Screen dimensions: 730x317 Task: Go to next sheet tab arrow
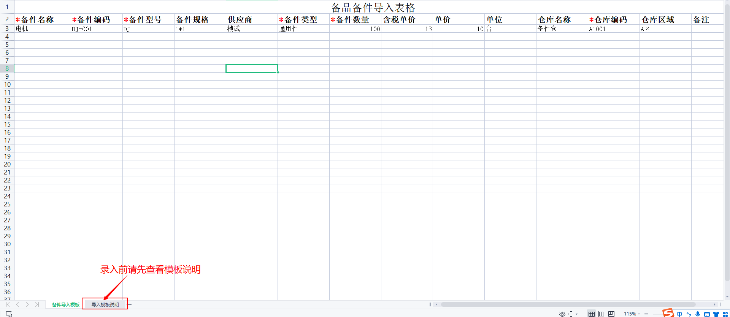point(27,304)
